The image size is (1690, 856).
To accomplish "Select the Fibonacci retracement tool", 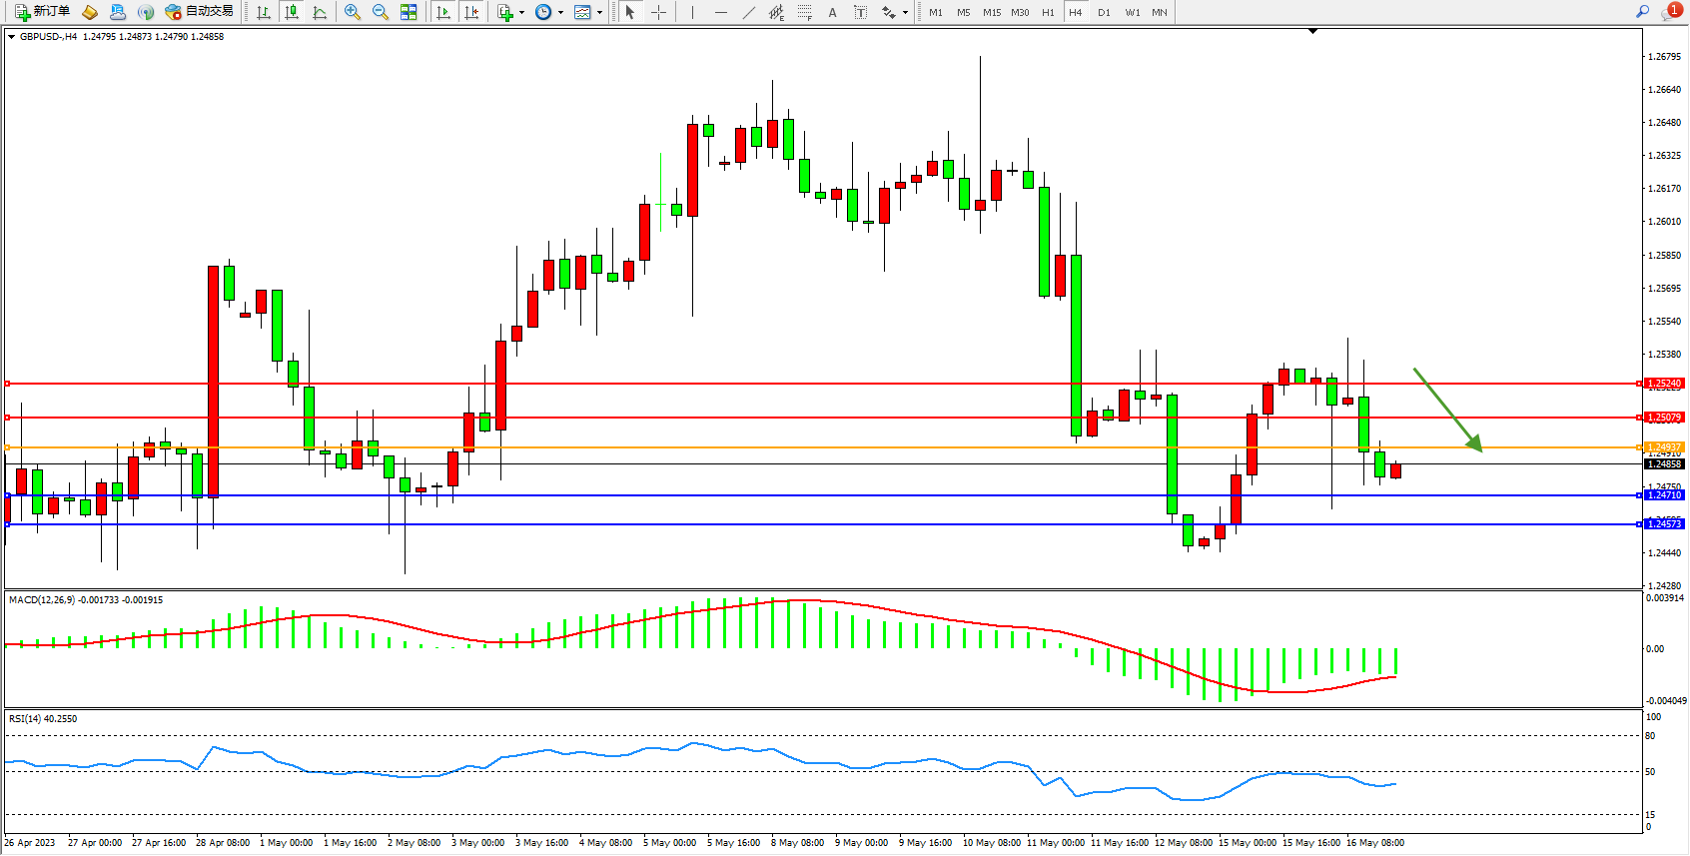I will pos(805,12).
